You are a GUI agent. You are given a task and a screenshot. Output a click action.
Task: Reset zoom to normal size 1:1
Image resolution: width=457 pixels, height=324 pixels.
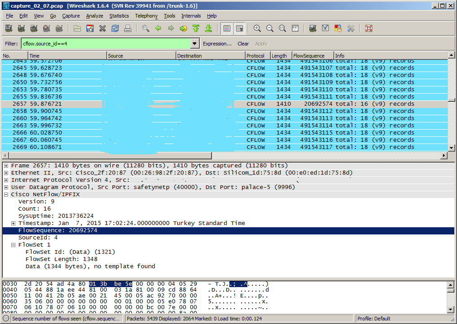point(282,28)
